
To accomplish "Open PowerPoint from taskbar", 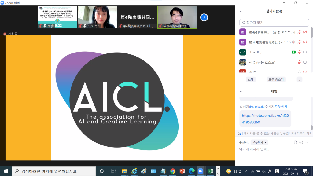I will tap(182, 171).
